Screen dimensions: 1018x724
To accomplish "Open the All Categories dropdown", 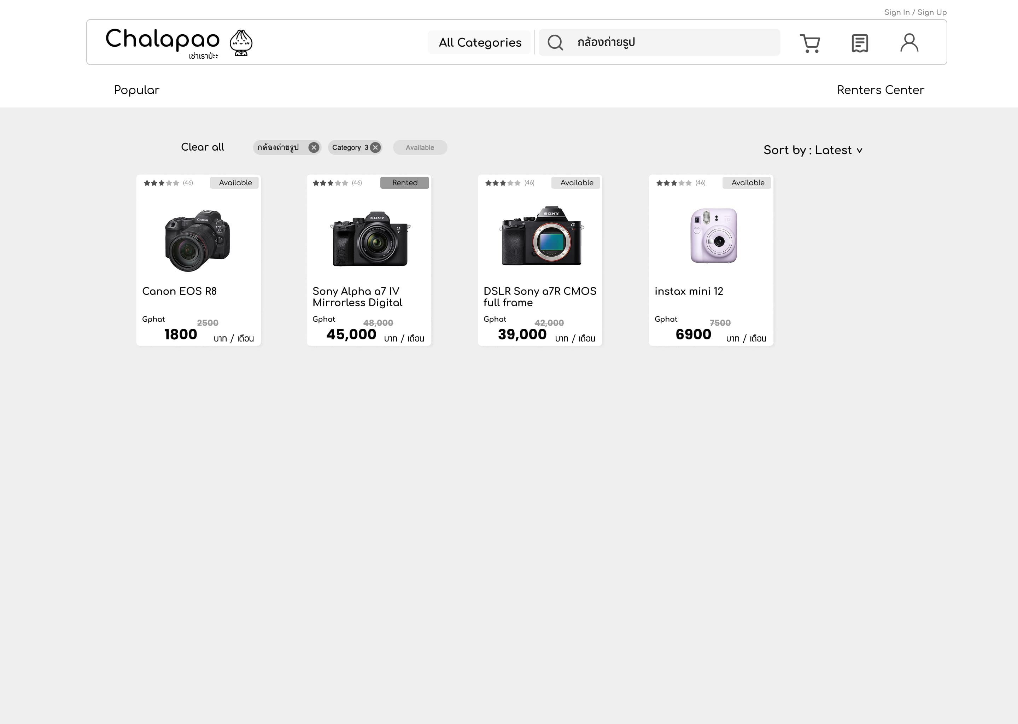I will point(480,43).
